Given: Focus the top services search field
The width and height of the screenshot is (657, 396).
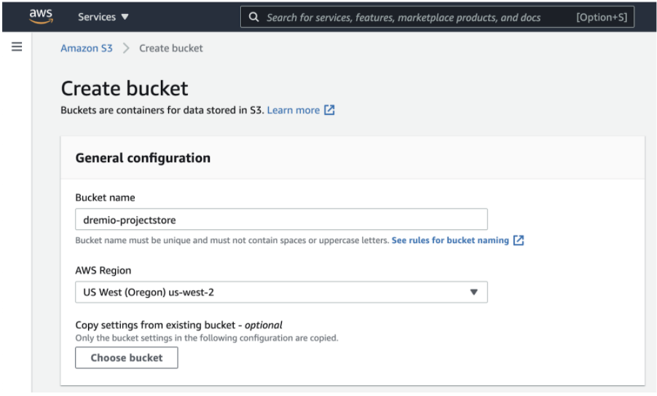Looking at the screenshot, I should click(408, 17).
